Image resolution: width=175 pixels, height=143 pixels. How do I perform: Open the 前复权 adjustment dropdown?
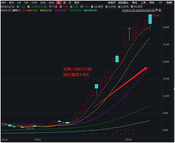click(112, 3)
